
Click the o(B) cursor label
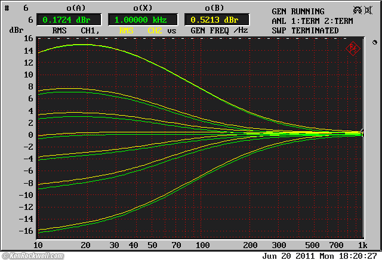pyautogui.click(x=214, y=8)
